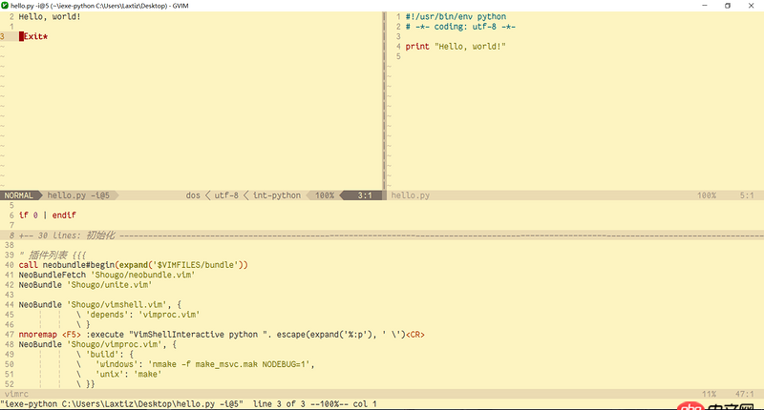764x410 pixels.
Task: Restore down the GVIM window
Action: [x=728, y=6]
